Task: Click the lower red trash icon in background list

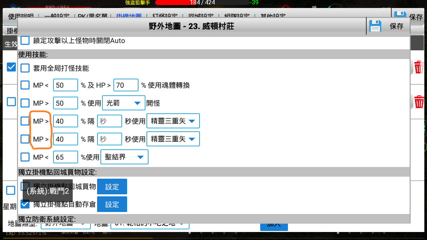Action: point(419,102)
